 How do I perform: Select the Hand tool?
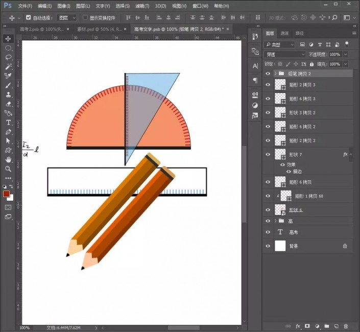pyautogui.click(x=8, y=159)
